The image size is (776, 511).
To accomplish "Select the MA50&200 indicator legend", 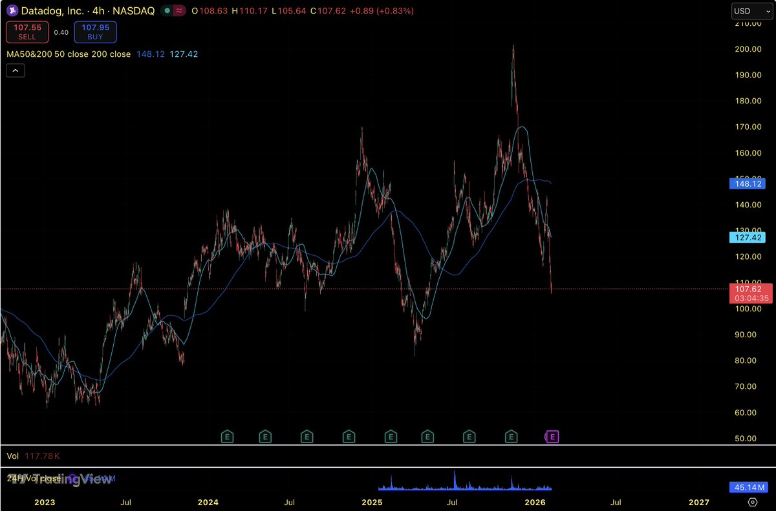I will point(68,54).
